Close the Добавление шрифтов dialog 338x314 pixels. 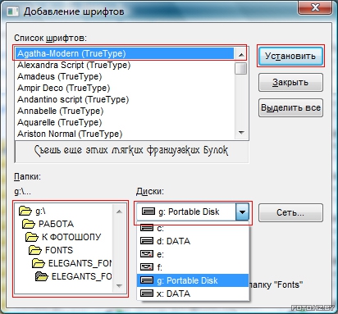315,7
